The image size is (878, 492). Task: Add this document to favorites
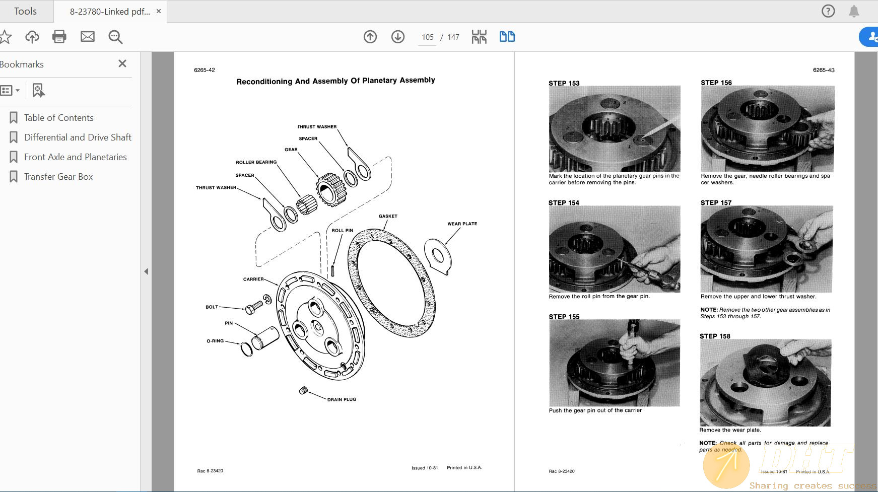(x=7, y=36)
